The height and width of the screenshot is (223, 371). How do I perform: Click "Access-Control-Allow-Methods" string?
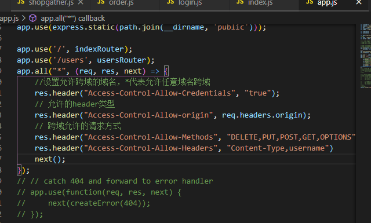(x=151, y=137)
